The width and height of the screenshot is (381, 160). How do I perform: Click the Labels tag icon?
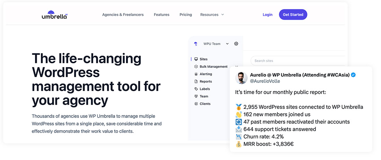click(196, 89)
